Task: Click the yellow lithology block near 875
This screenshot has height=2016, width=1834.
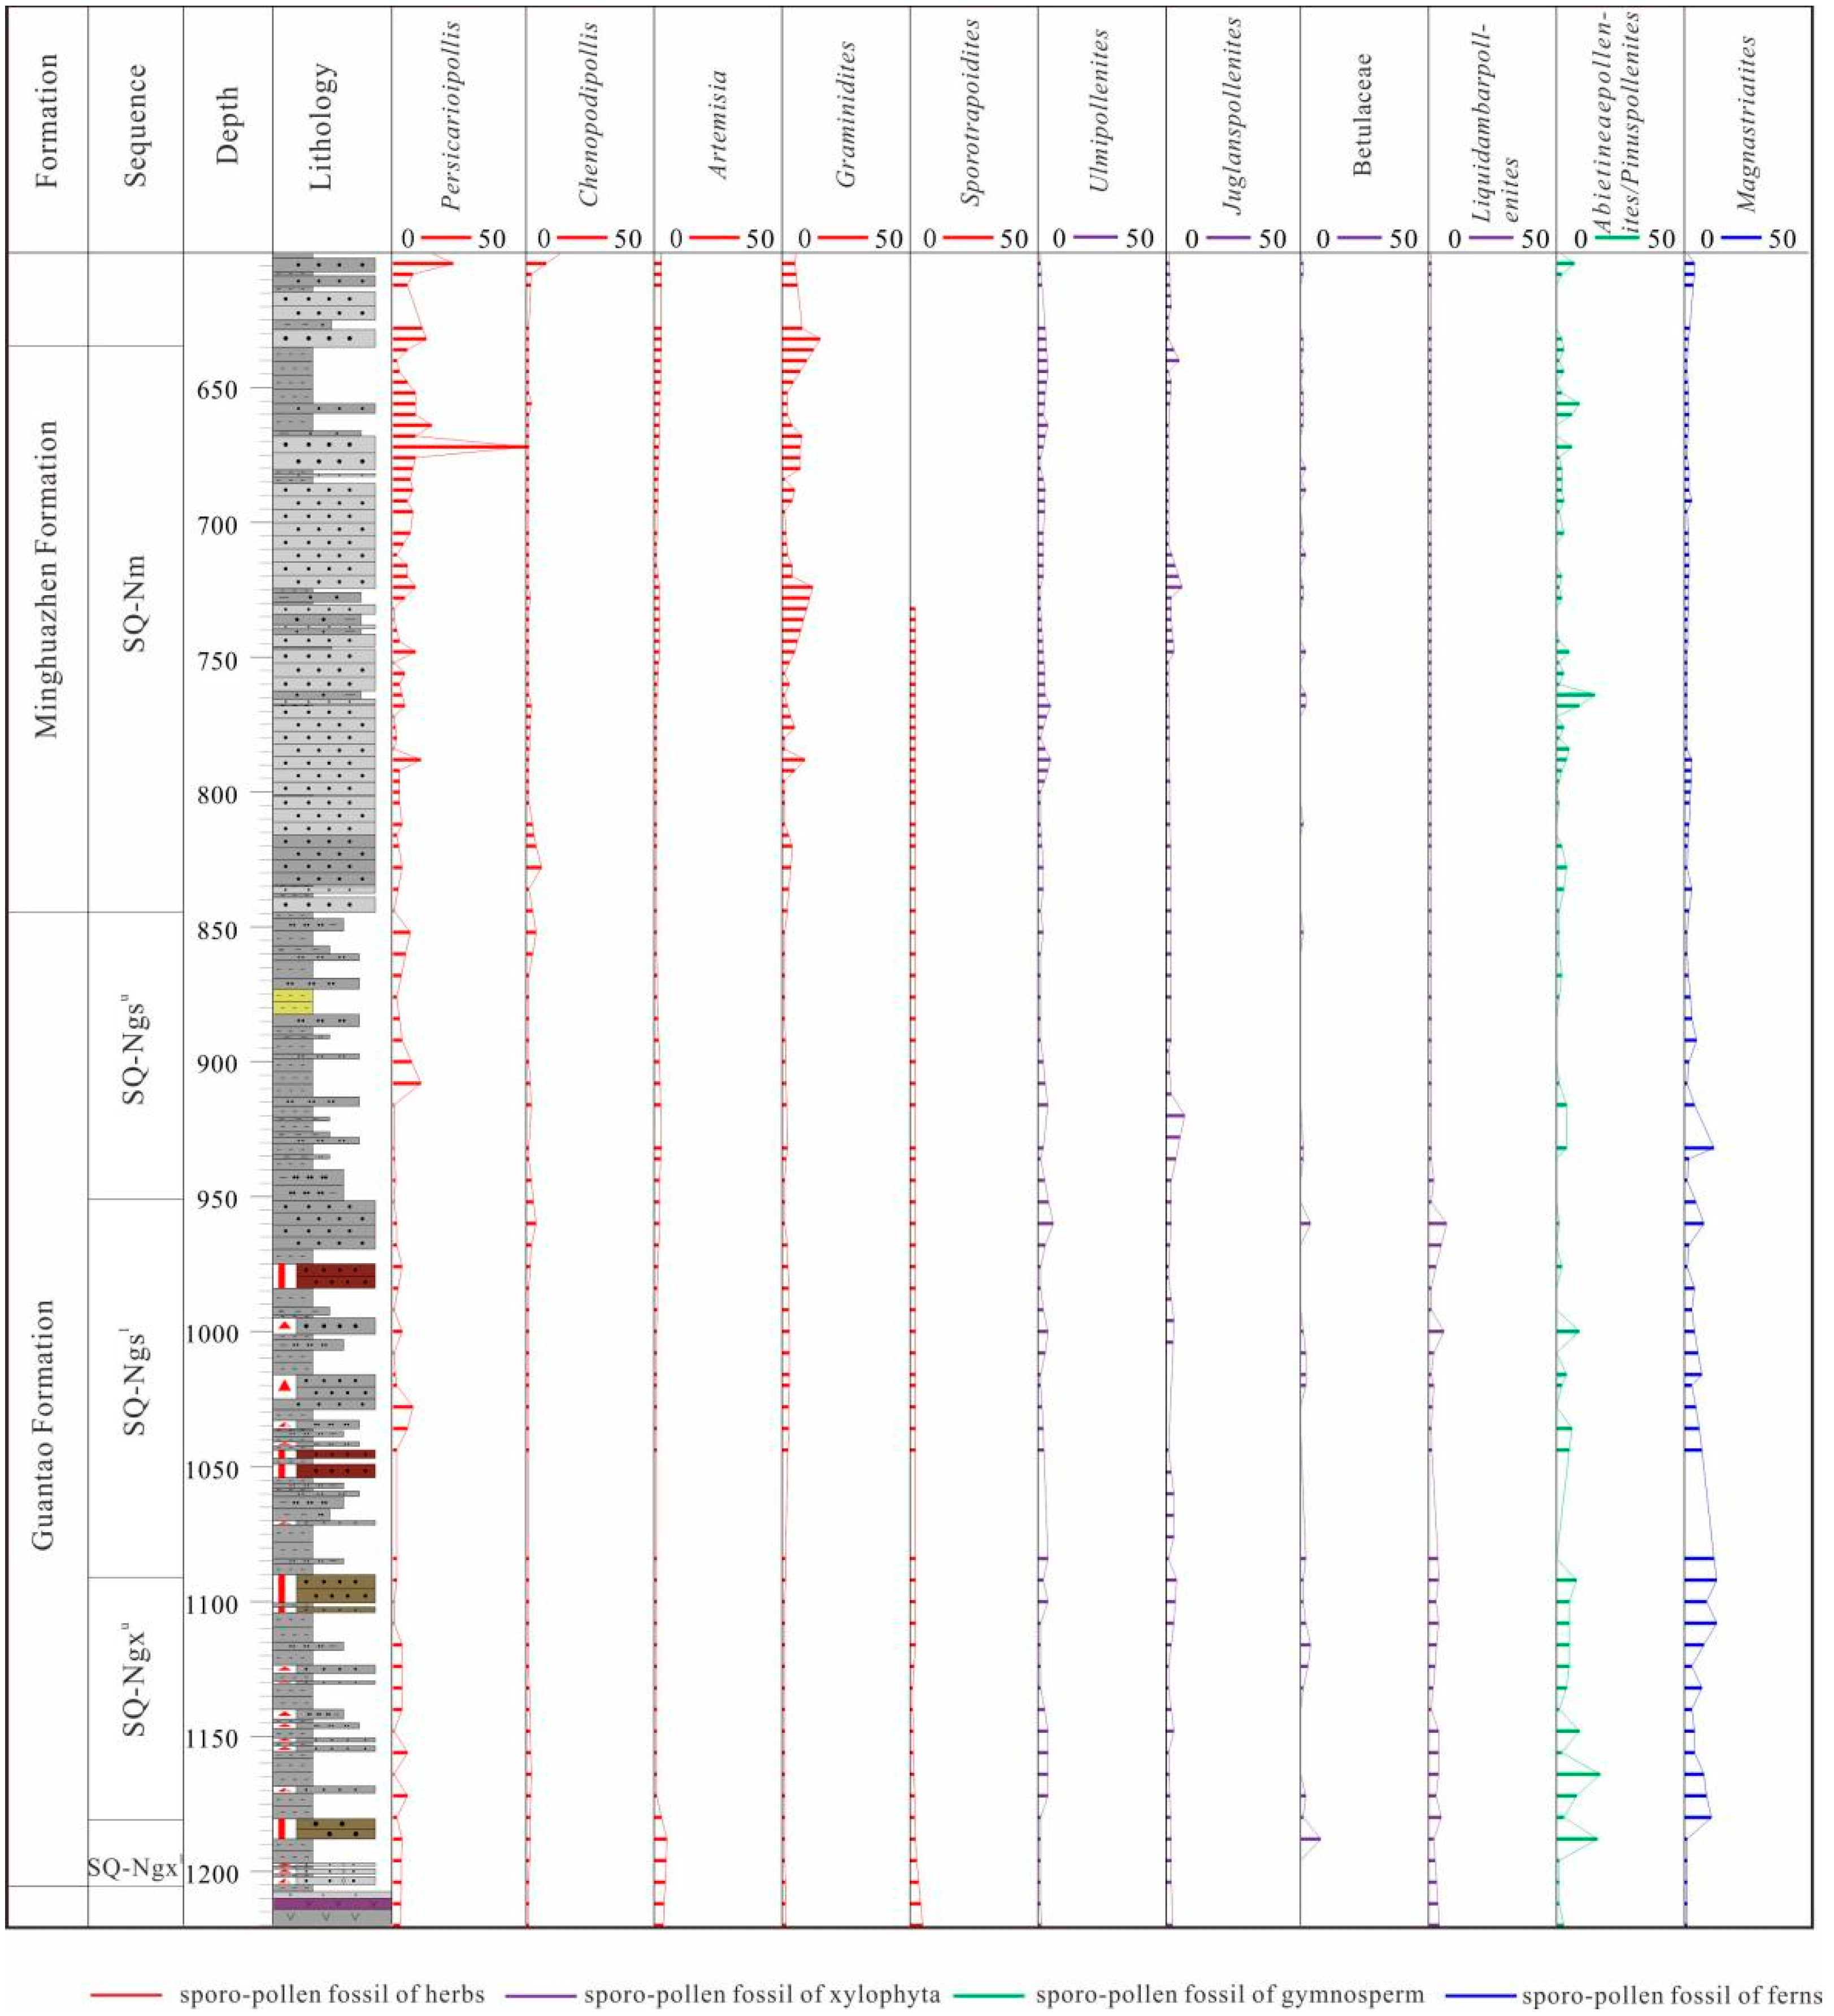Action: pos(293,1001)
